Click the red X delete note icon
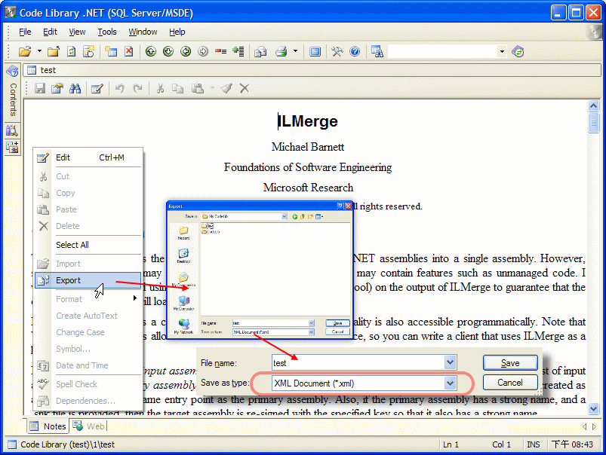The image size is (606, 455). pos(129,51)
